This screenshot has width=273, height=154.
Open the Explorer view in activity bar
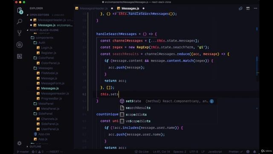[20, 11]
